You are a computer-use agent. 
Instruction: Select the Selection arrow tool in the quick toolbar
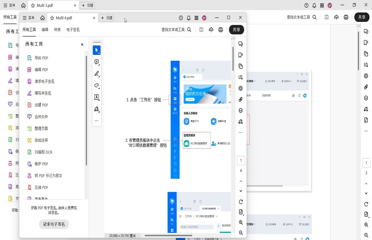pos(97,50)
